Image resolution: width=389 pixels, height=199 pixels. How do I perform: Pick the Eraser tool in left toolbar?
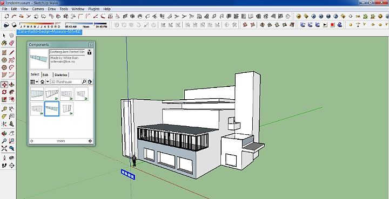click(x=11, y=43)
